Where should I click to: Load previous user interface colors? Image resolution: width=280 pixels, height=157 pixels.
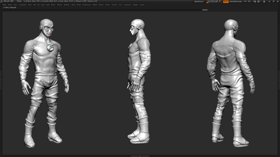click(x=245, y=2)
